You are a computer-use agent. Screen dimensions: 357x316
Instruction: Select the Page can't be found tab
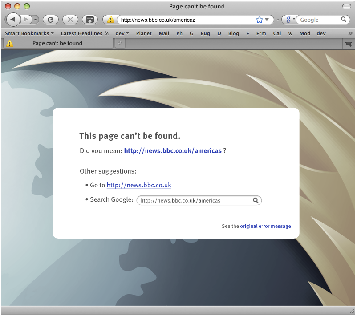point(57,43)
